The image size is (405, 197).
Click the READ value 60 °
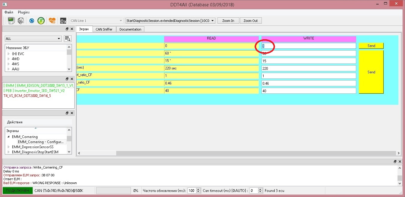click(211, 53)
